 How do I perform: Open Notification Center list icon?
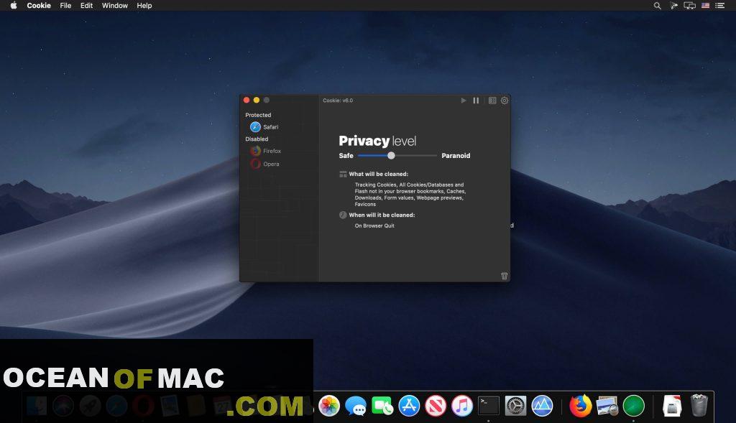click(720, 6)
